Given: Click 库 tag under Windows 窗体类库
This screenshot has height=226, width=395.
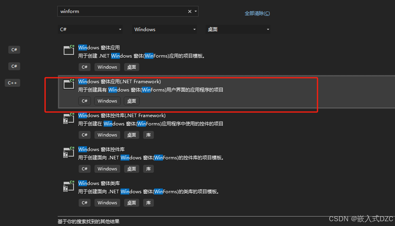Looking at the screenshot, I should 148,203.
